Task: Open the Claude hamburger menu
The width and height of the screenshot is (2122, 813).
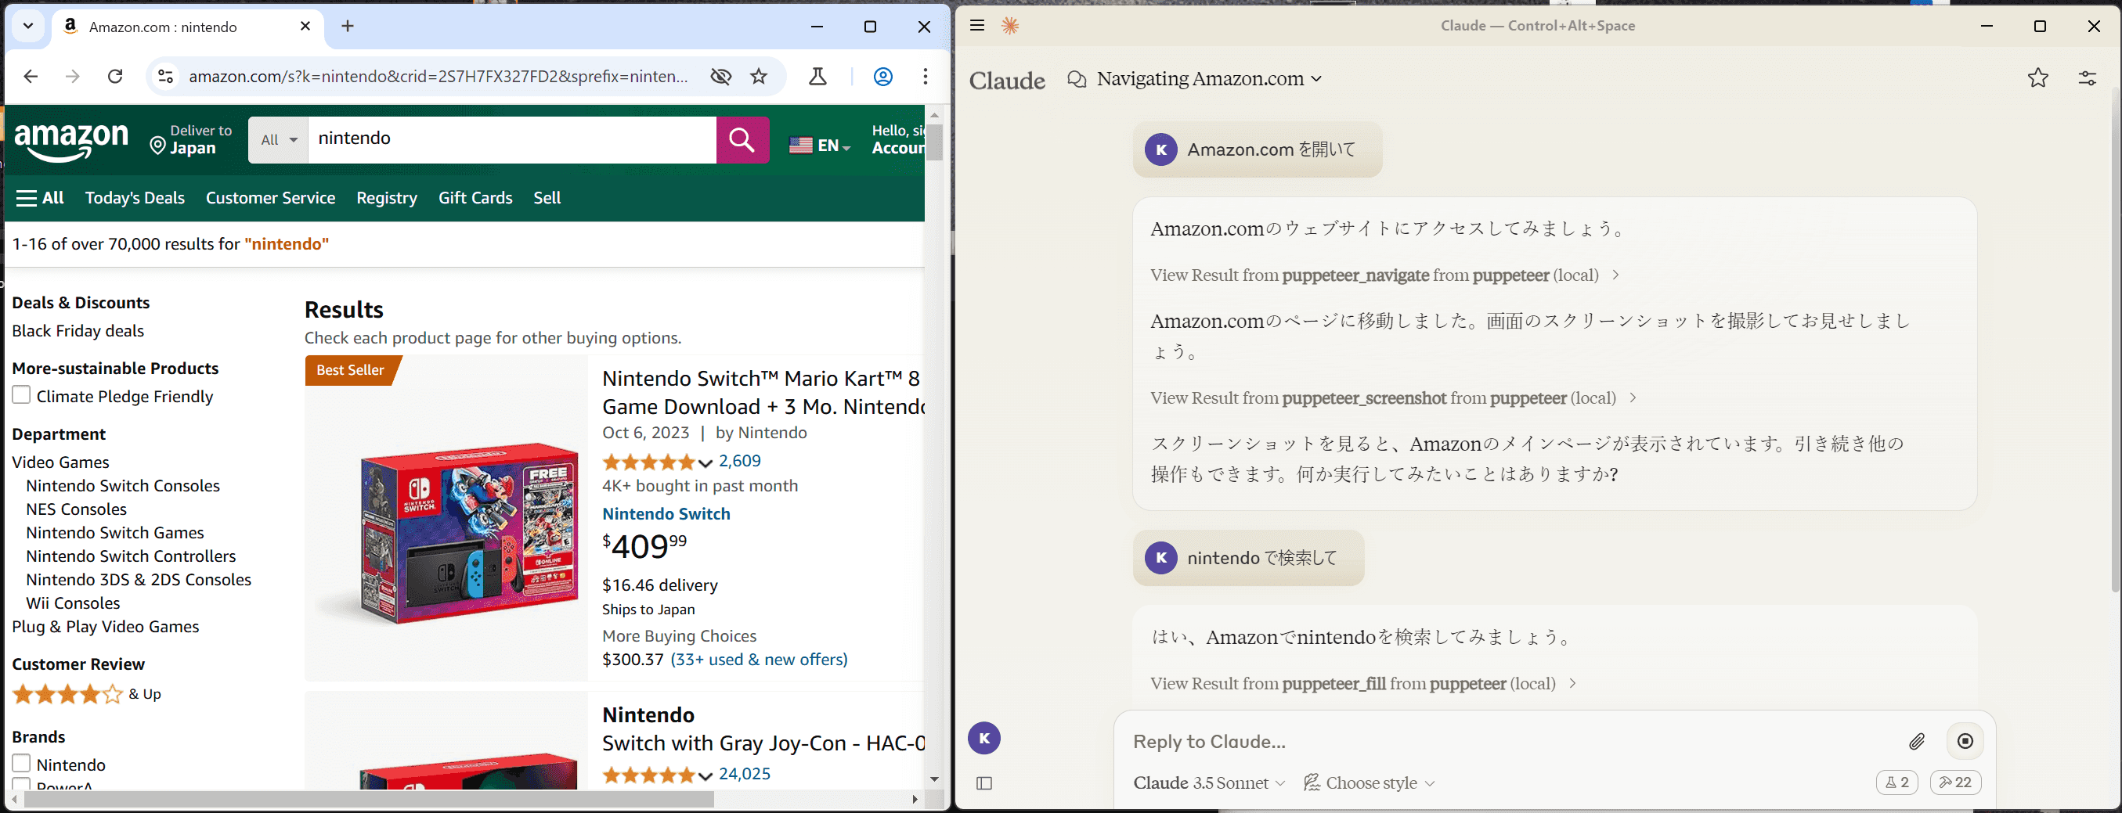Action: (977, 26)
